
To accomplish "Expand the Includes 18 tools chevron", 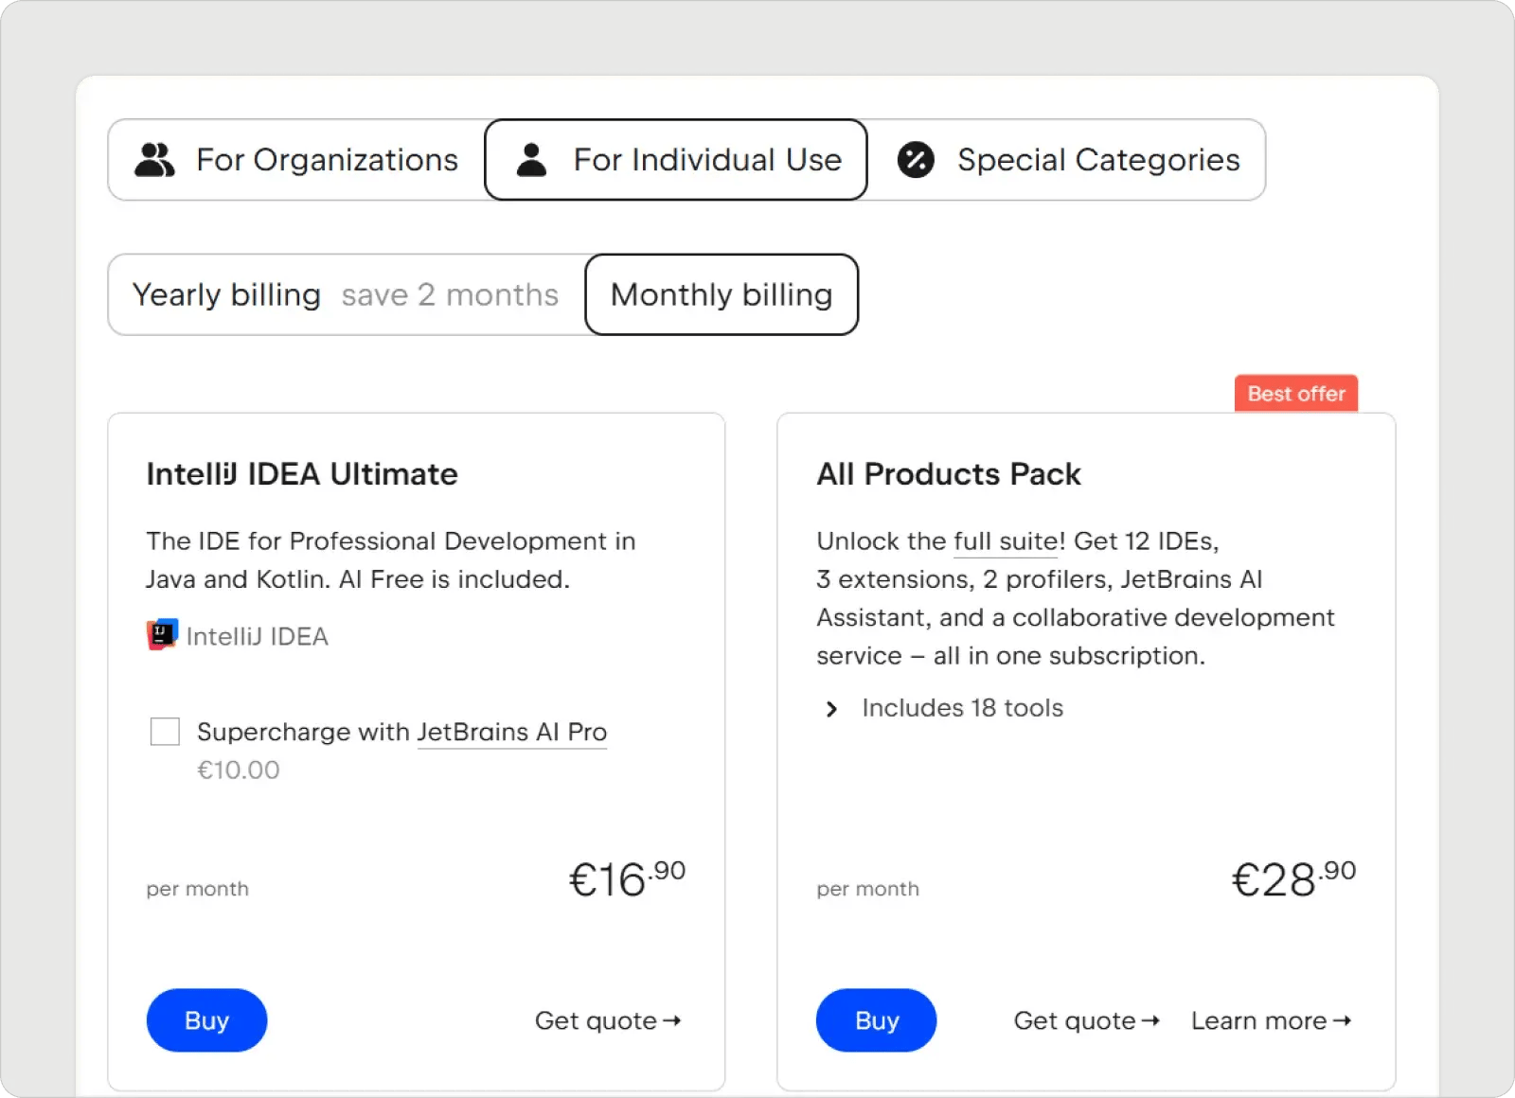I will (831, 709).
